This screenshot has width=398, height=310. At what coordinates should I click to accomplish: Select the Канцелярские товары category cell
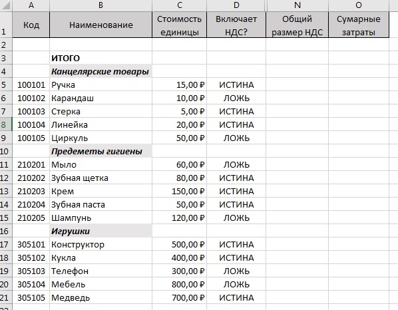point(100,71)
